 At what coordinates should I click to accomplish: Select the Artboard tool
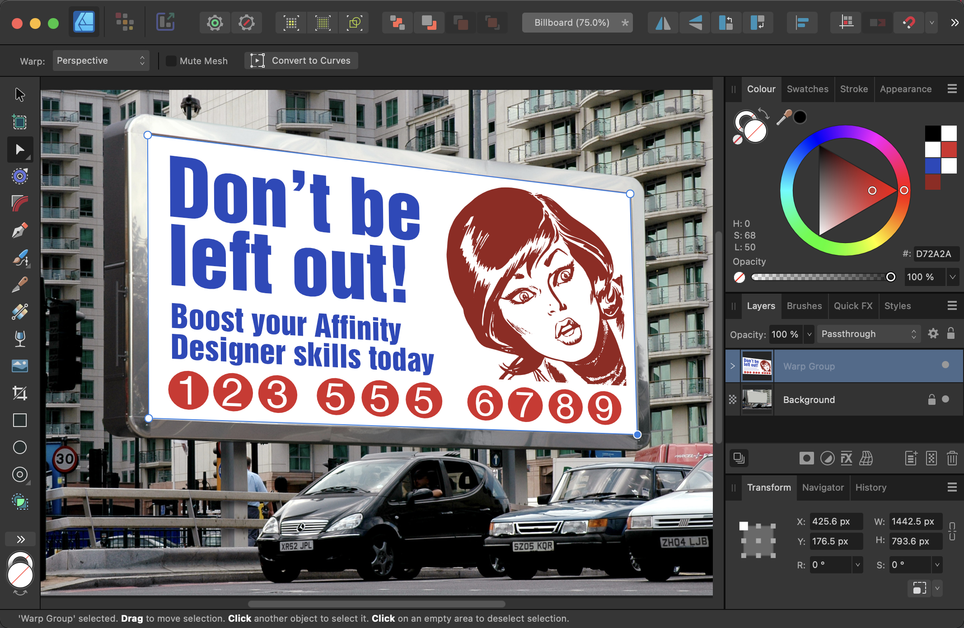click(x=20, y=122)
